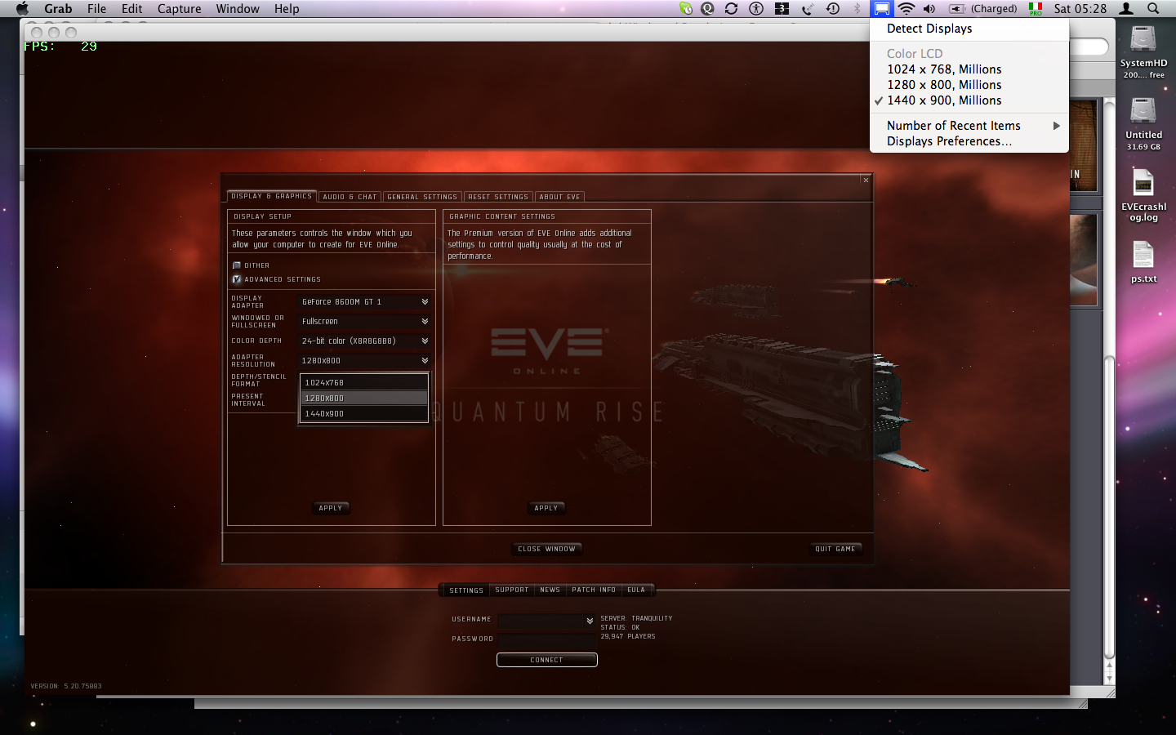The image size is (1176, 735).
Task: Choose 1280x800 from the adapter resolution list
Action: 364,399
